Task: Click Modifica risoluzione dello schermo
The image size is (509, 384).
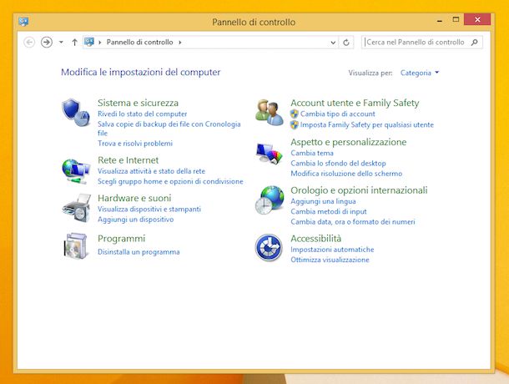Action: click(x=346, y=174)
